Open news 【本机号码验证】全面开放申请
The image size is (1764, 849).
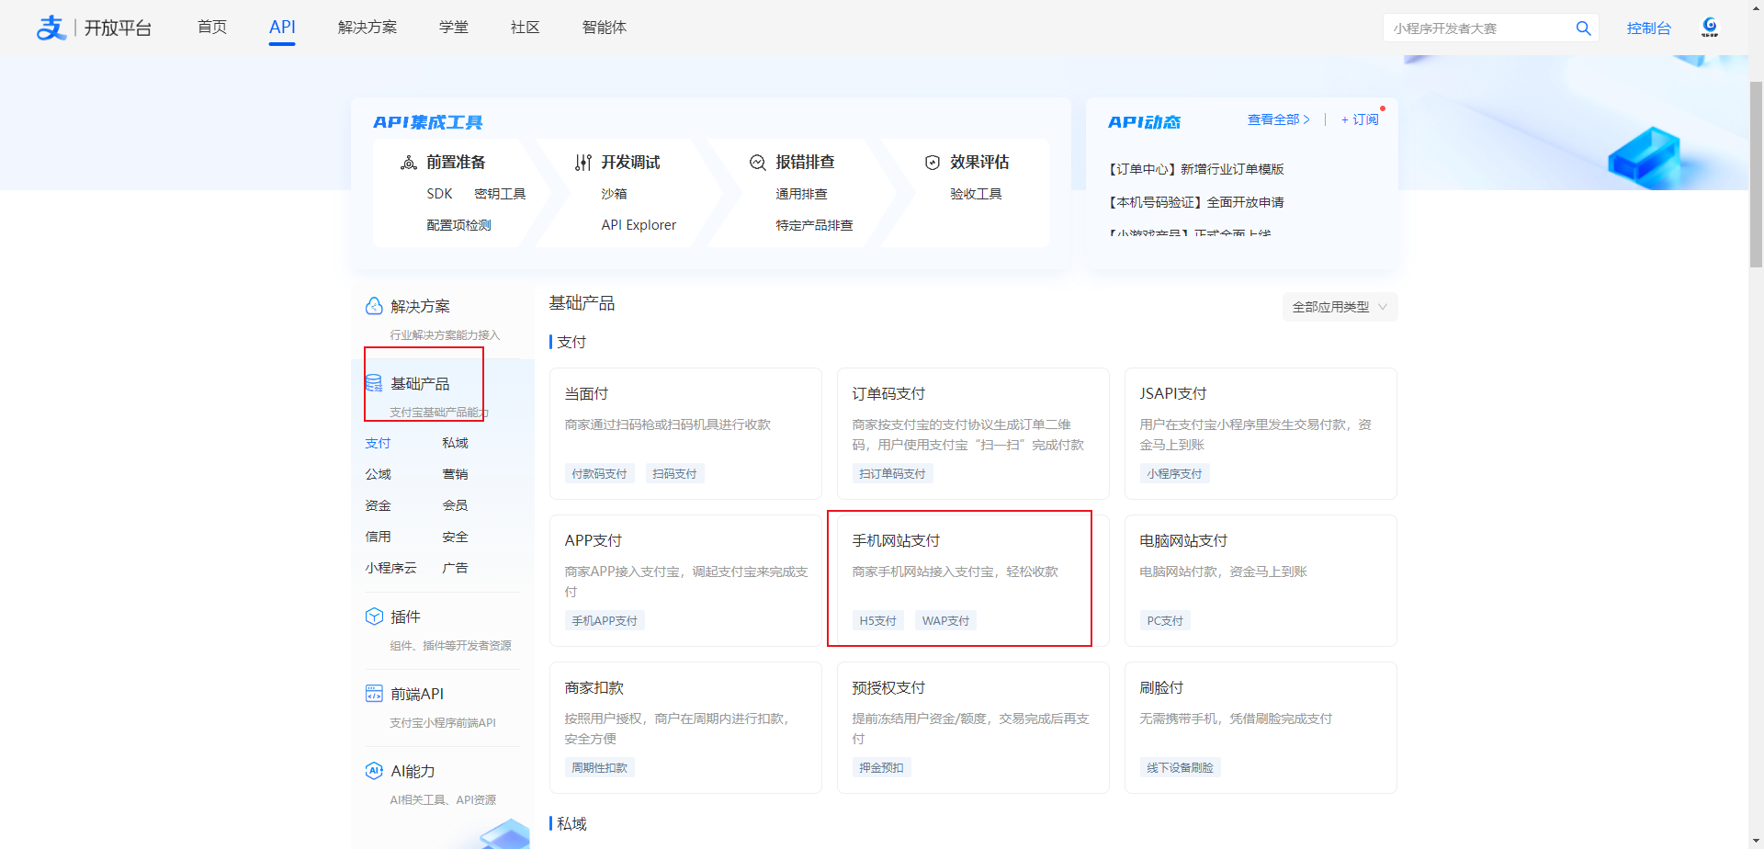point(1196,202)
